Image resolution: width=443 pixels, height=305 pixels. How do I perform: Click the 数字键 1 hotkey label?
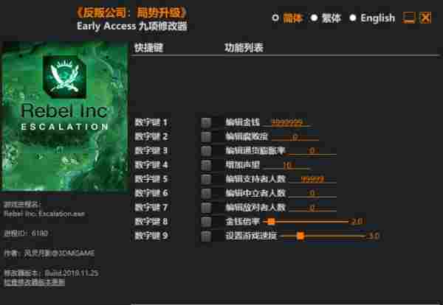click(x=151, y=122)
